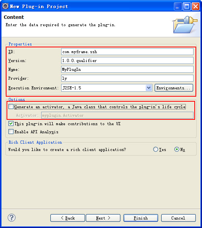The width and height of the screenshot is (202, 228).
Task: Click the plug-in folder wizard banner image
Action: click(185, 25)
